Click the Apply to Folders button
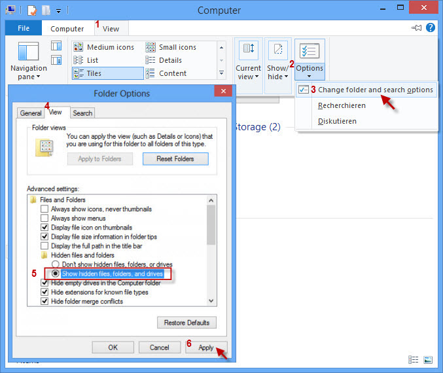Image resolution: width=443 pixels, height=373 pixels. 99,159
